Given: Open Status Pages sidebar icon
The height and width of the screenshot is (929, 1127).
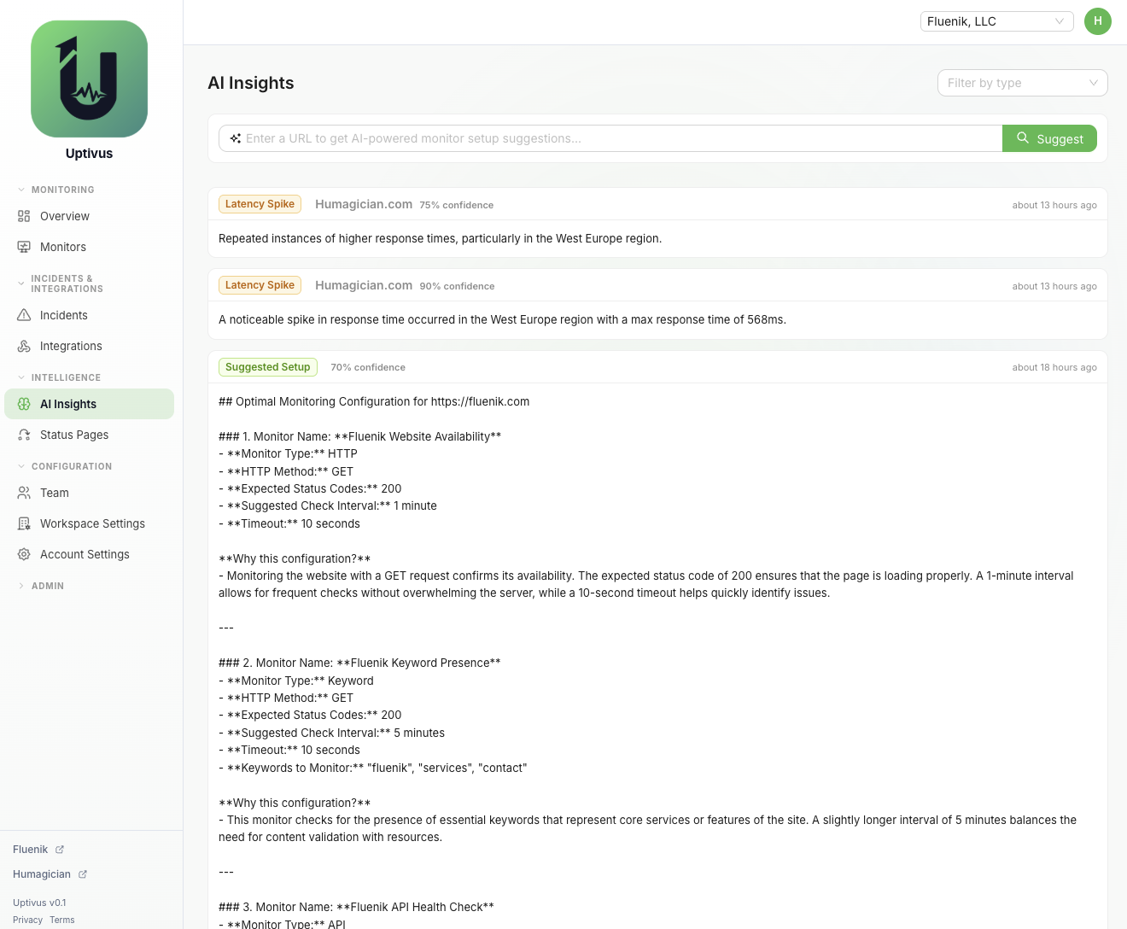Looking at the screenshot, I should click(x=24, y=435).
